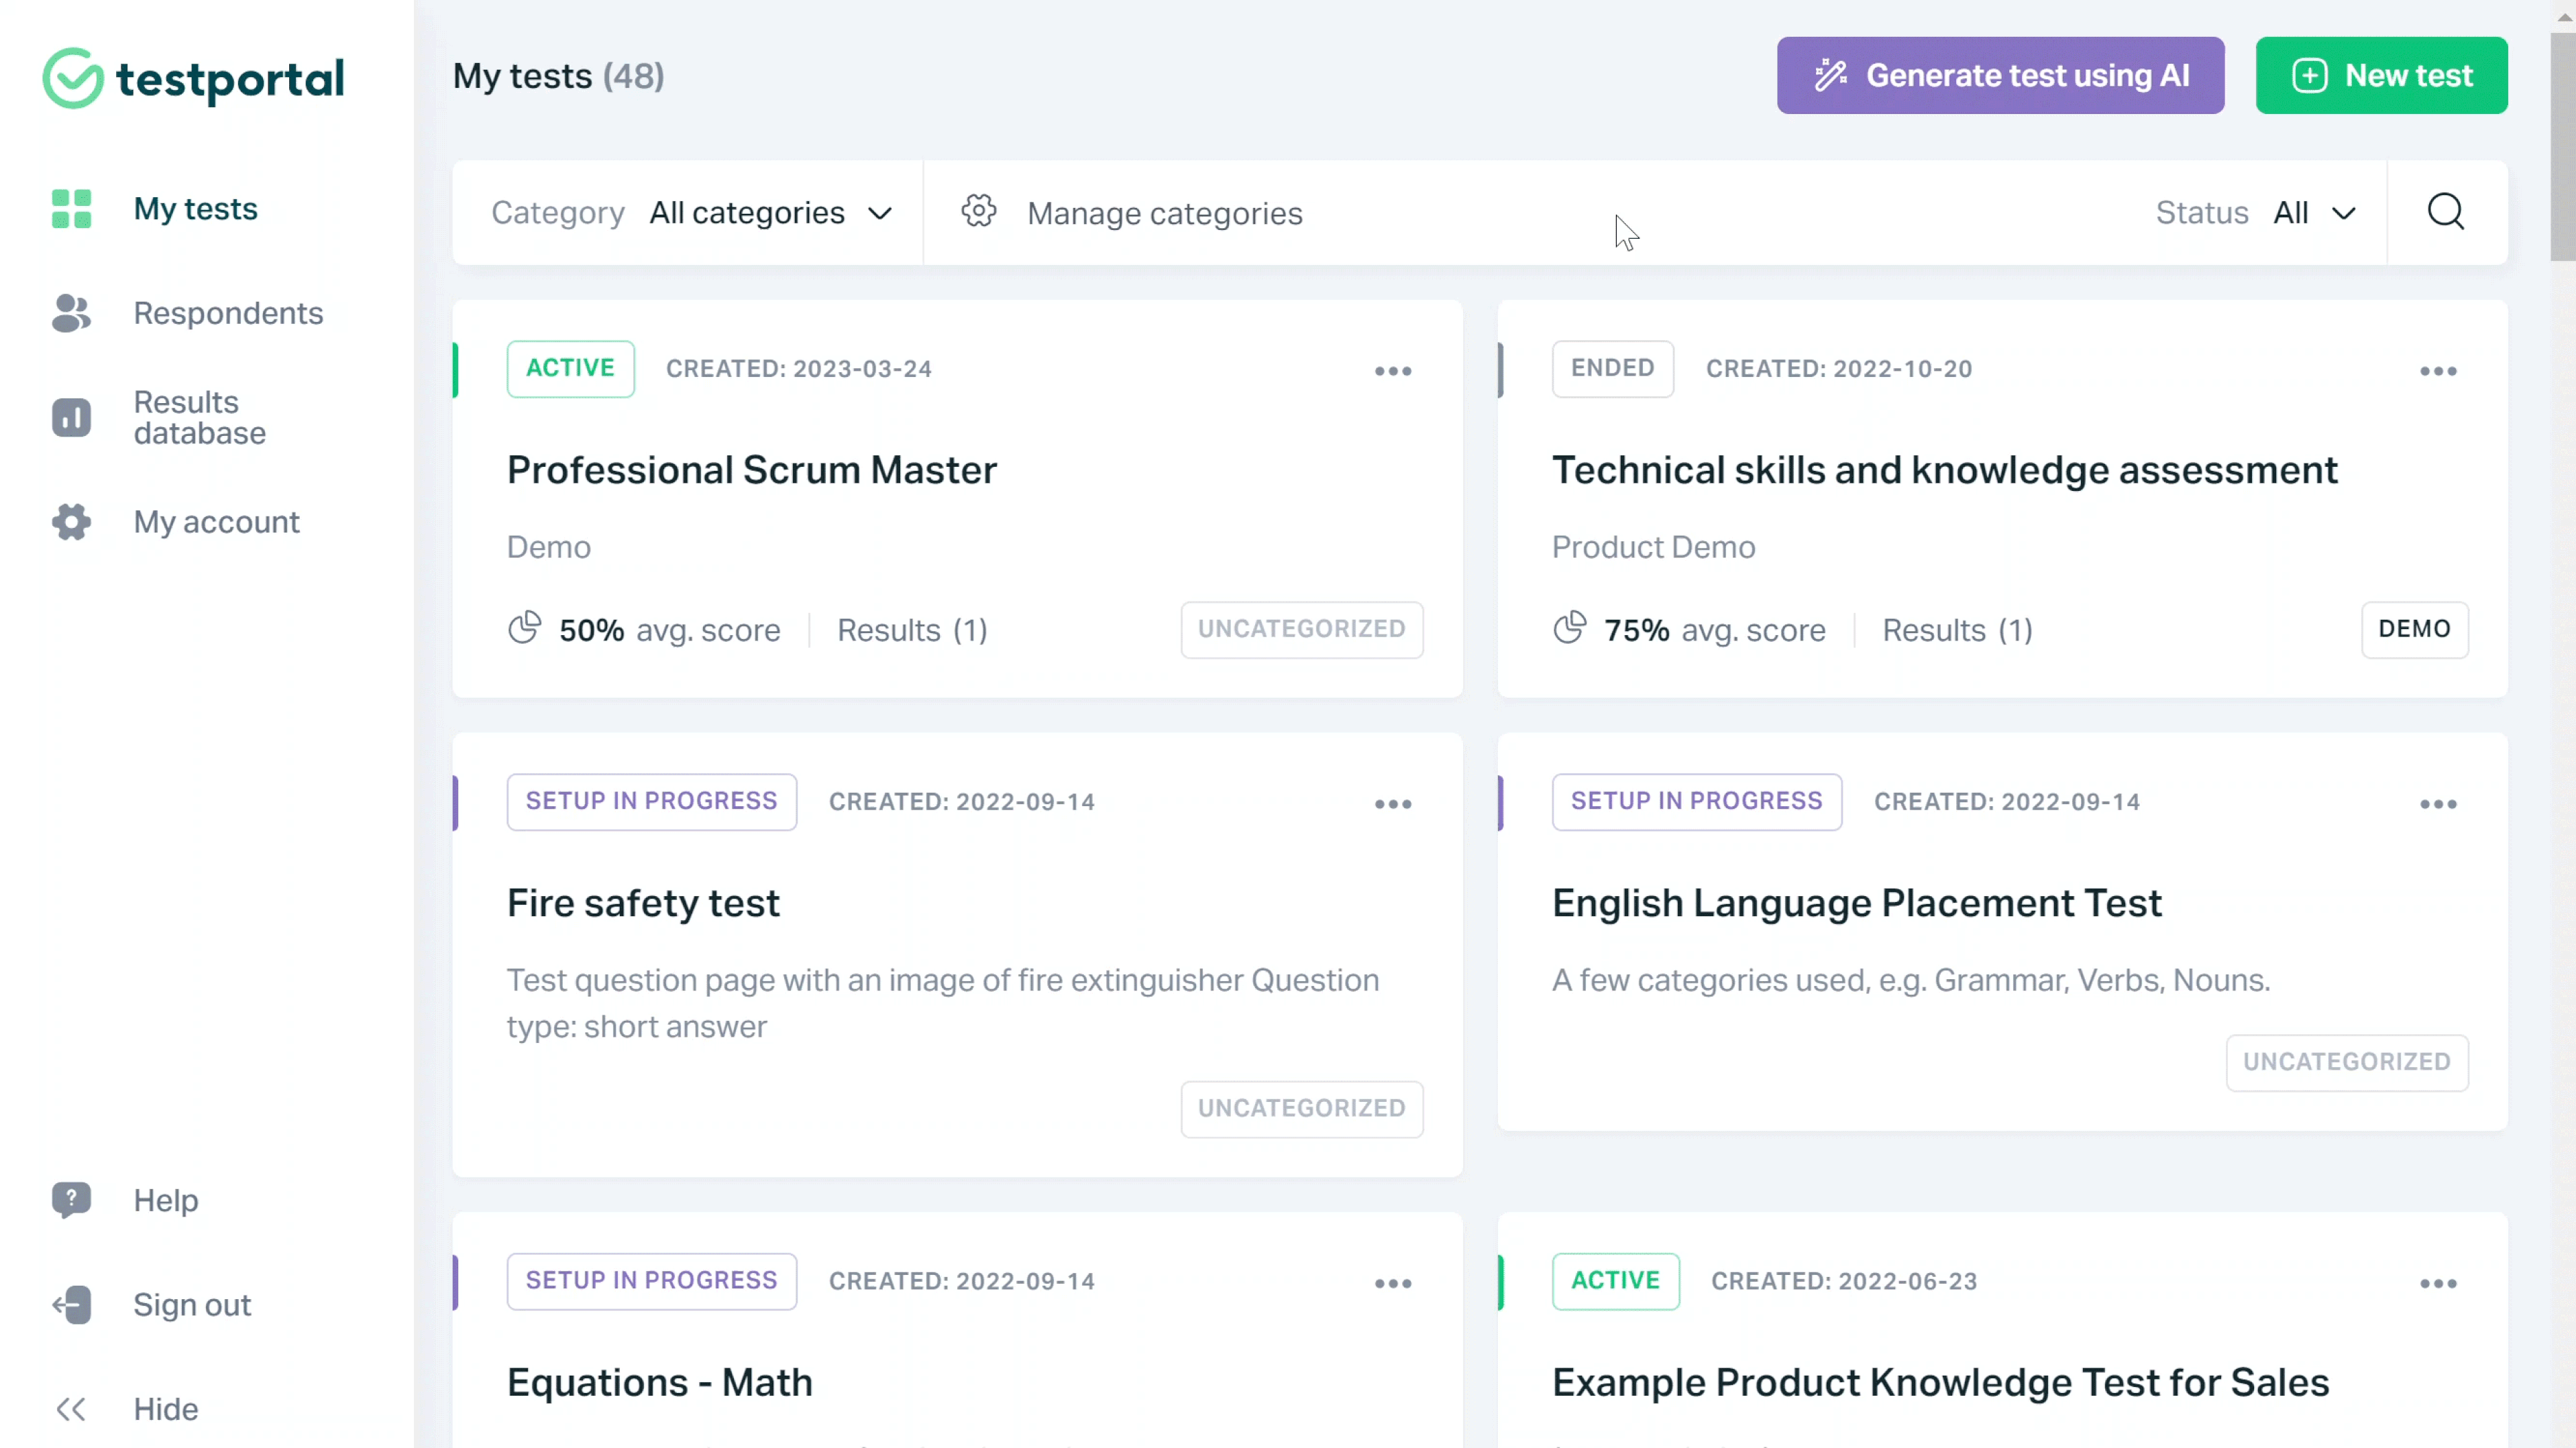Collapse sidebar with the Hide chevrons
2576x1448 pixels.
[x=71, y=1408]
